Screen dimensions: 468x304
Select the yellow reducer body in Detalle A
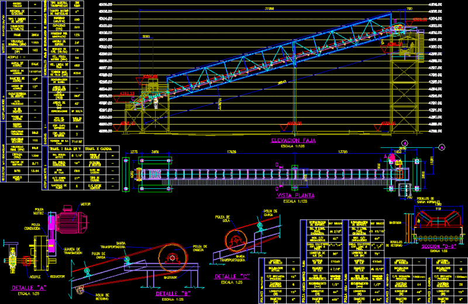(41, 253)
